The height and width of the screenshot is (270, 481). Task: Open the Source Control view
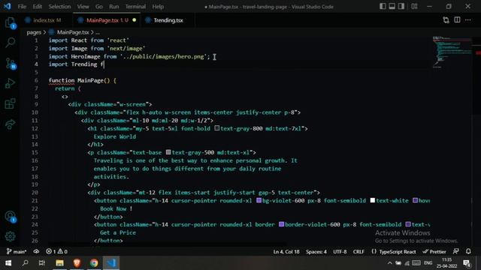(11, 63)
